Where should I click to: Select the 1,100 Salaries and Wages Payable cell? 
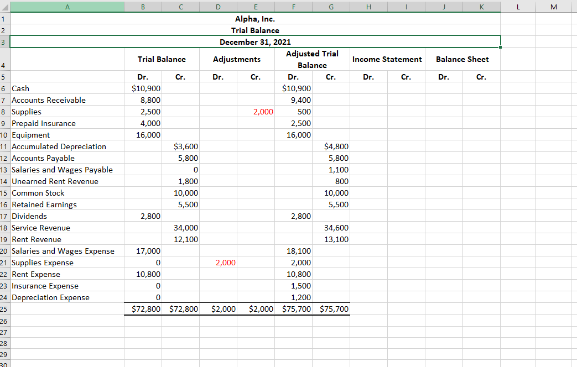[331, 170]
